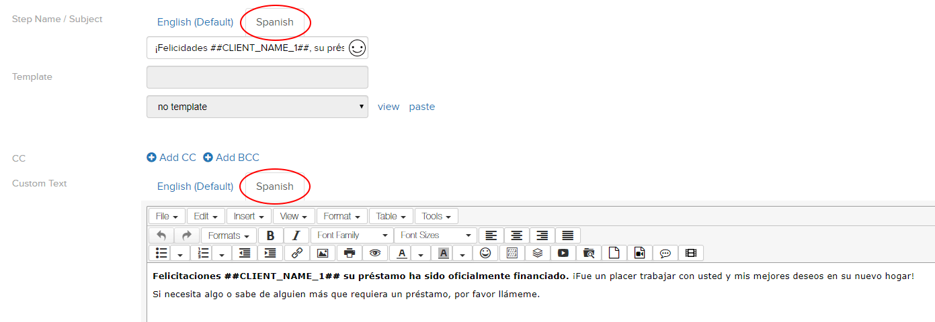Click the paste template link
Screen dimensions: 935x322
[422, 107]
